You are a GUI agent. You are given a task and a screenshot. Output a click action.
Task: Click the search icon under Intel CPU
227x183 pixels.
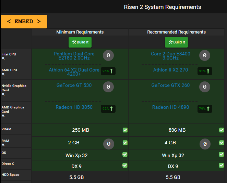3,58
